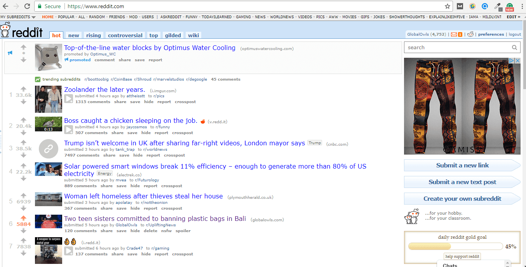Image resolution: width=526 pixels, height=267 pixels.
Task: Open the controversial tab
Action: (x=125, y=35)
